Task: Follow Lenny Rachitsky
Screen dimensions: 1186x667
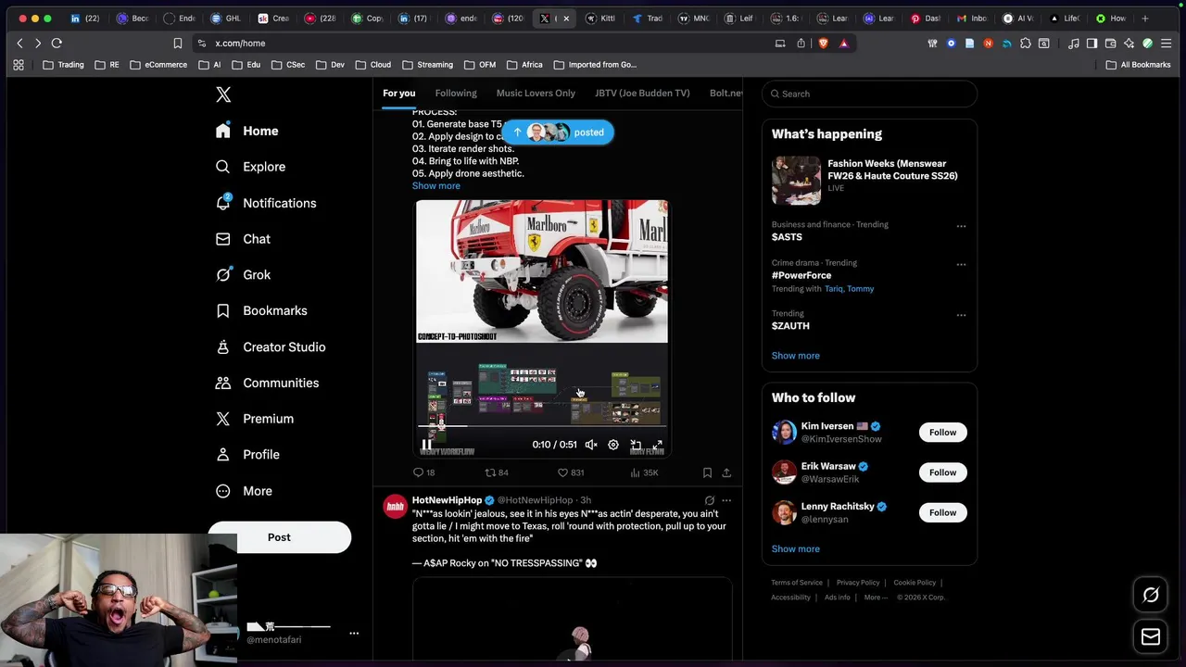Action: pos(942,512)
